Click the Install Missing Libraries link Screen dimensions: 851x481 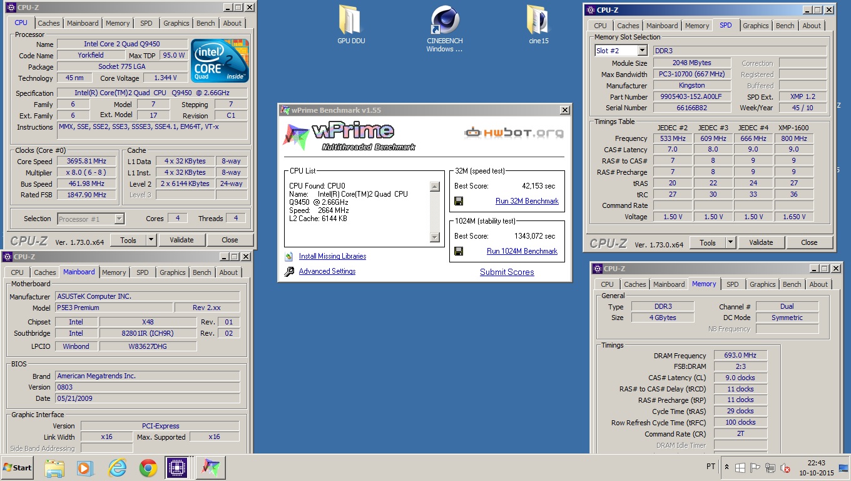332,256
